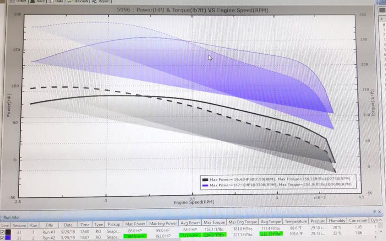Click the 98.6 F temperature cell

pos(296,228)
